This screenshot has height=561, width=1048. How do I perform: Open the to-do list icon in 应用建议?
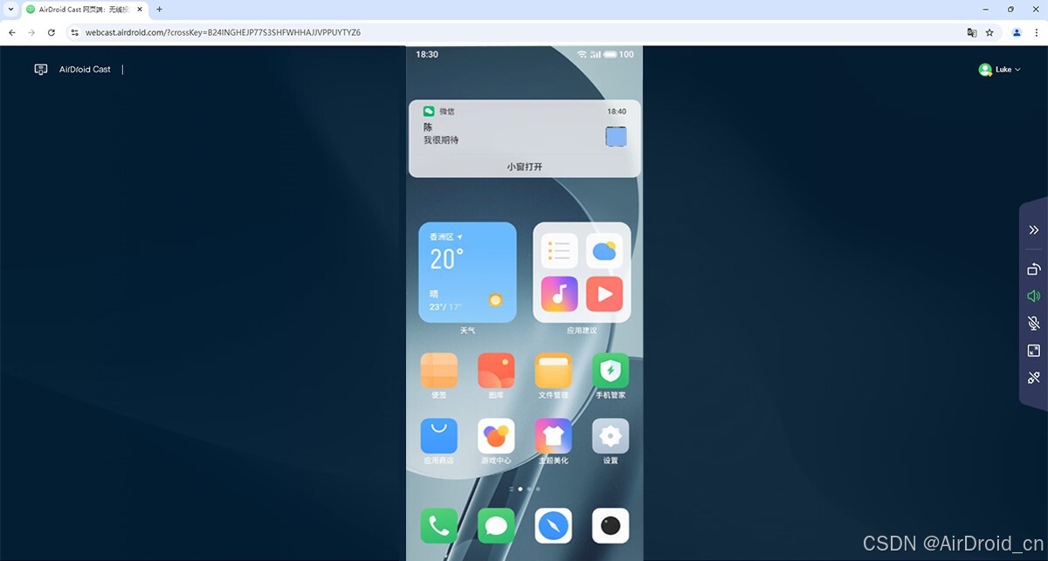click(x=559, y=251)
